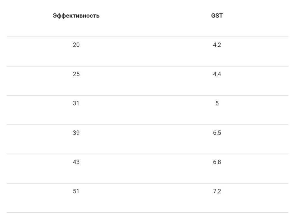Select the GST cell showing 4,2

click(217, 45)
